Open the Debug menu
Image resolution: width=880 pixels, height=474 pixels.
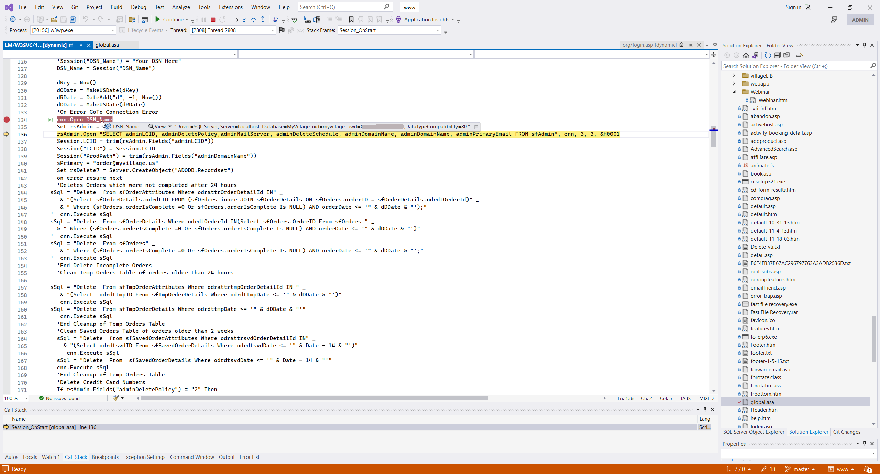point(139,7)
